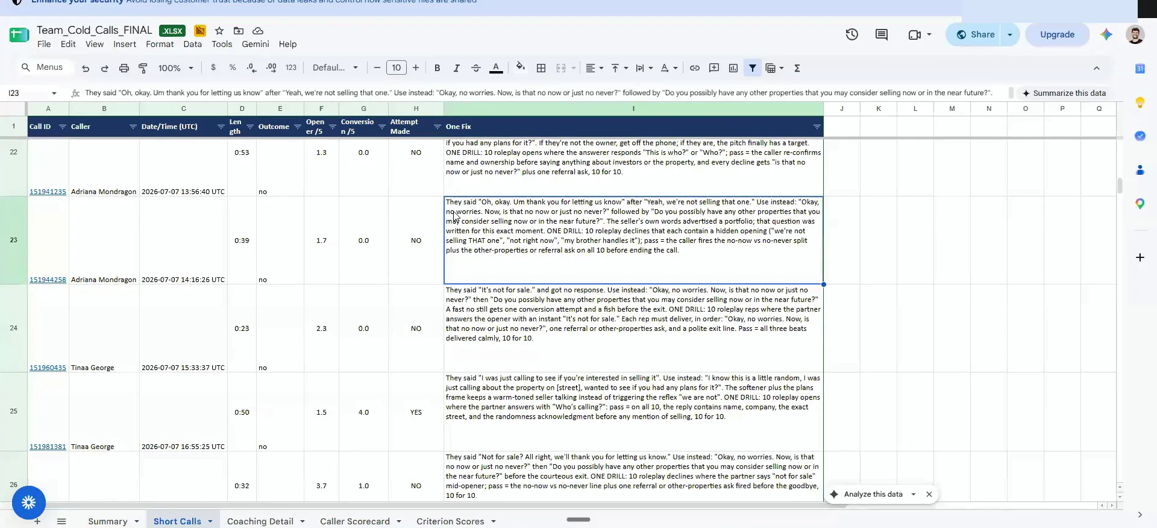Image resolution: width=1157 pixels, height=528 pixels.
Task: Insert a comment from toolbar
Action: 714,68
